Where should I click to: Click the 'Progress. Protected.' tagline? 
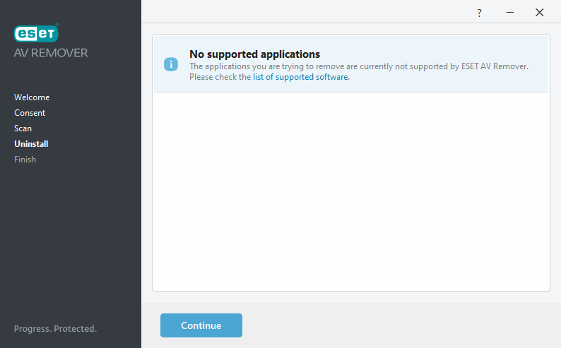coord(55,329)
